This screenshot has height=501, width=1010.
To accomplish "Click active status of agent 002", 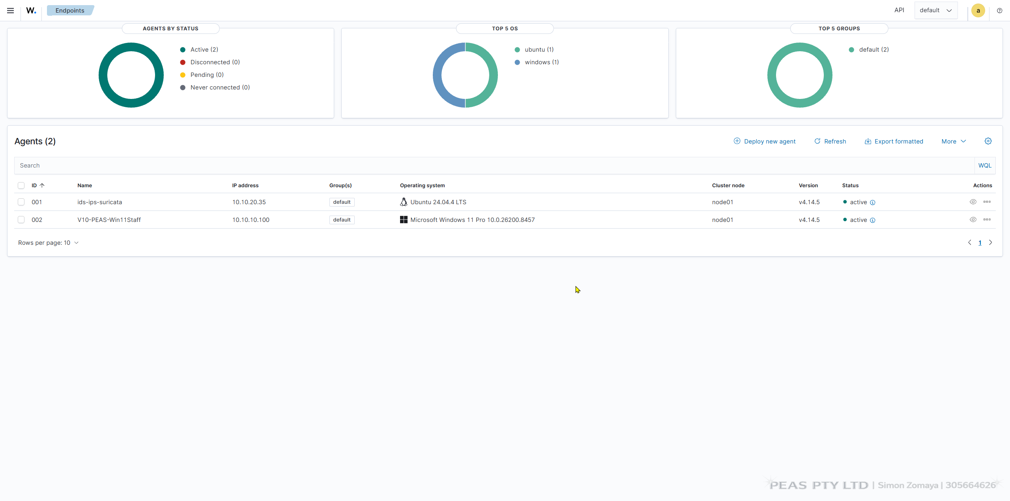I will click(x=858, y=220).
